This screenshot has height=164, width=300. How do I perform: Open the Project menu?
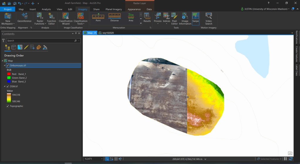coord(8,9)
